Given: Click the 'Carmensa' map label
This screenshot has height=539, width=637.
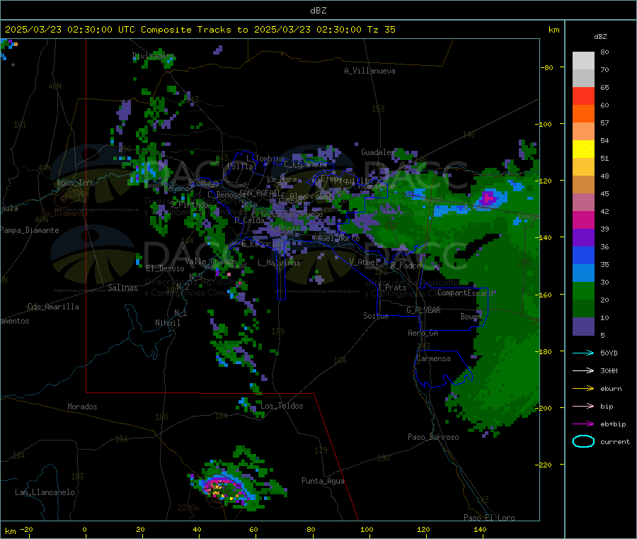Looking at the screenshot, I should click(x=433, y=358).
